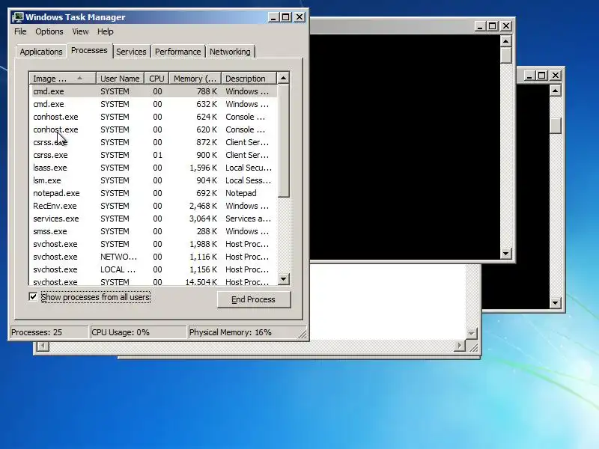Close the Task Manager window
The image size is (599, 449).
(299, 17)
